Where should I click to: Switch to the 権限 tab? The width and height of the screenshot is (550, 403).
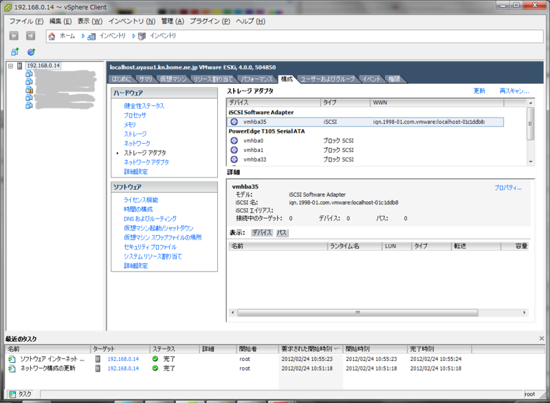coord(394,79)
